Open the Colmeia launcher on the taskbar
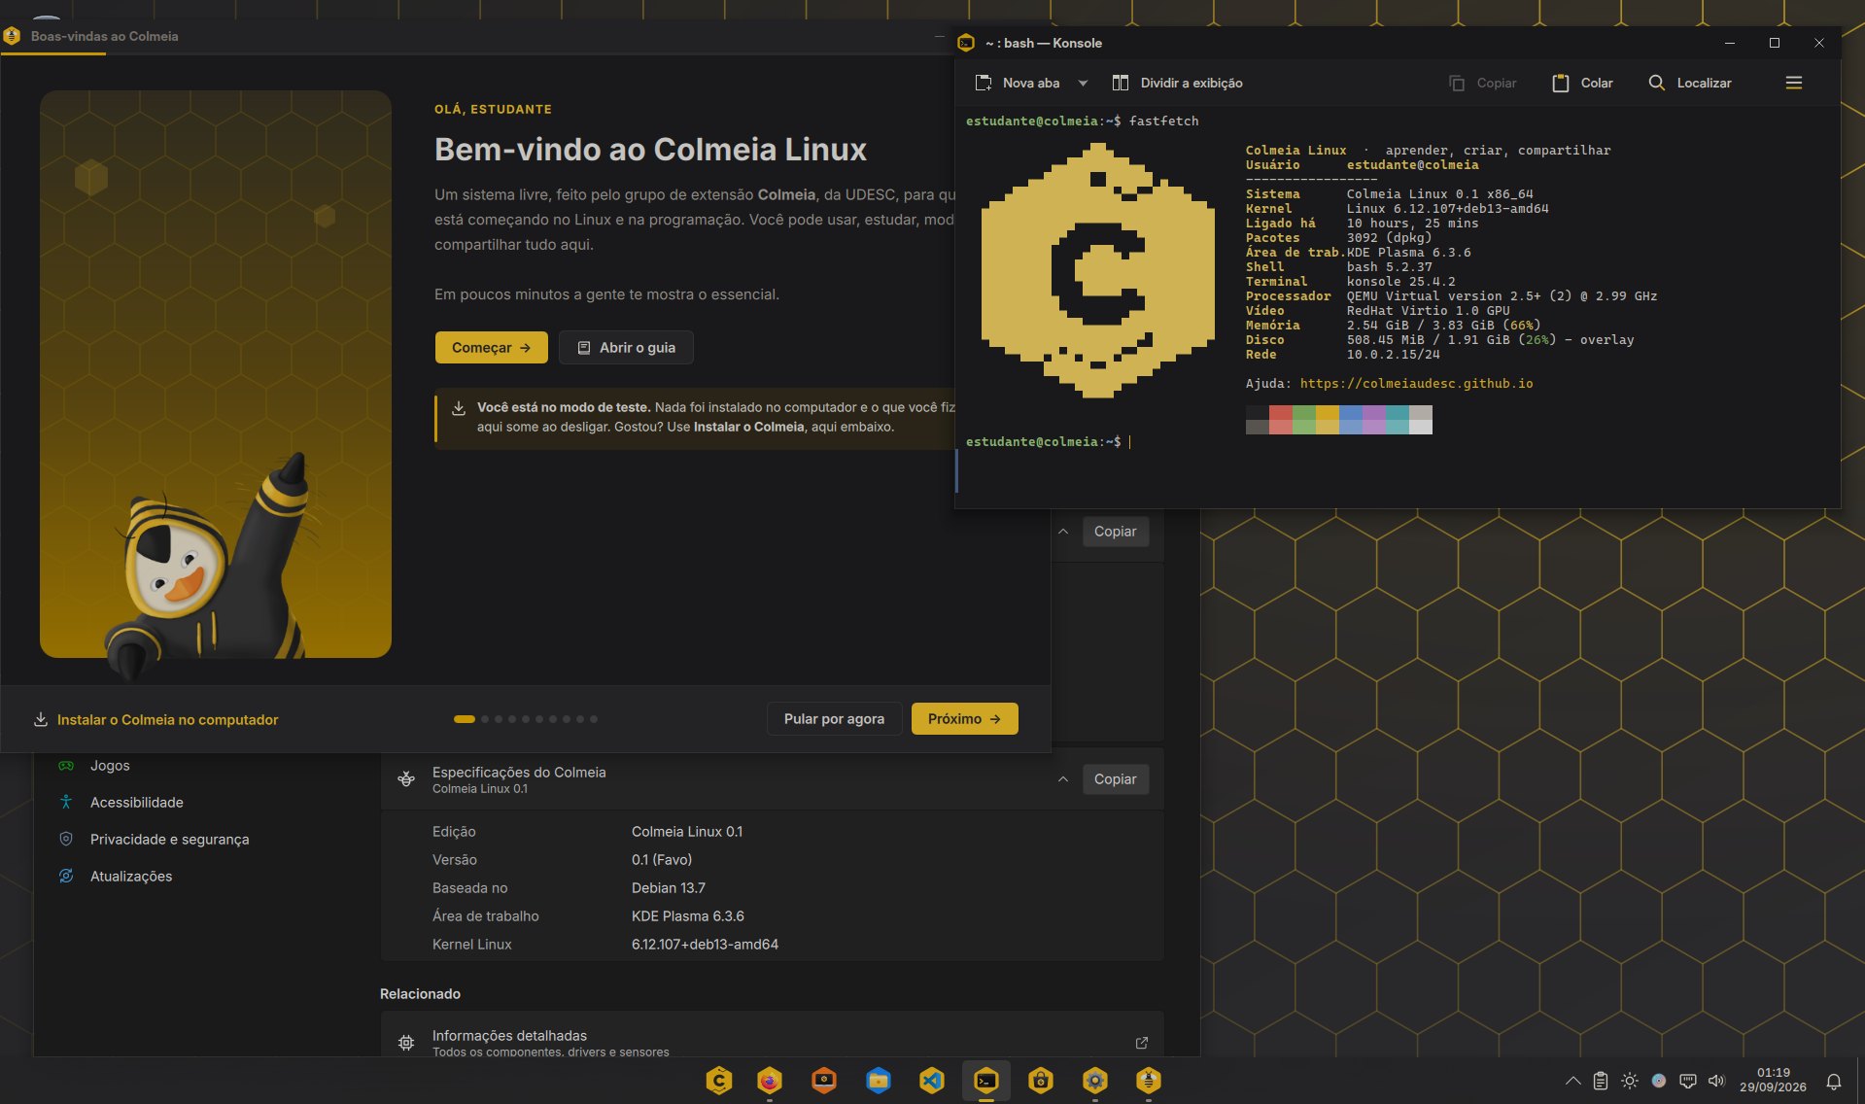1865x1104 pixels. coord(719,1081)
